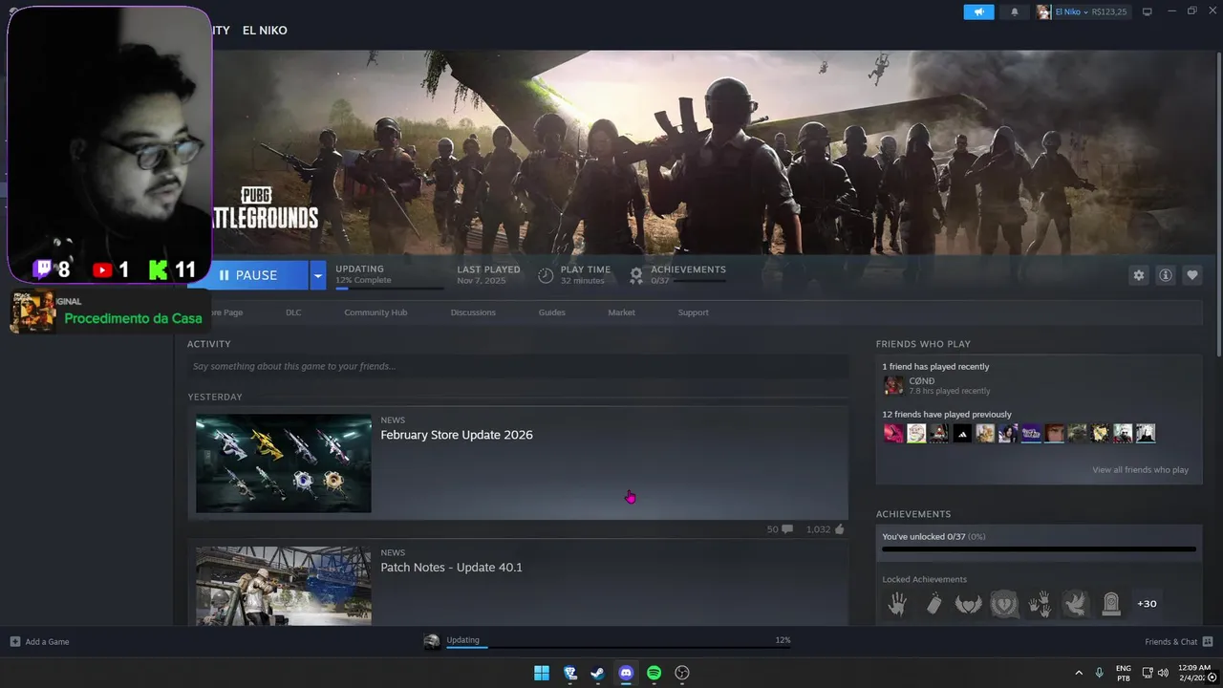This screenshot has width=1223, height=688.
Task: Open Discord from the taskbar
Action: coord(626,673)
